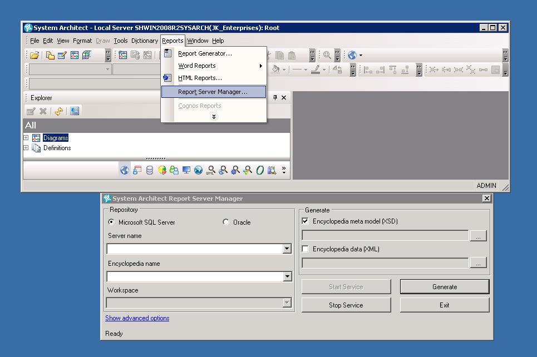Image resolution: width=537 pixels, height=357 pixels.
Task: Click the Stop Service button
Action: 346,305
